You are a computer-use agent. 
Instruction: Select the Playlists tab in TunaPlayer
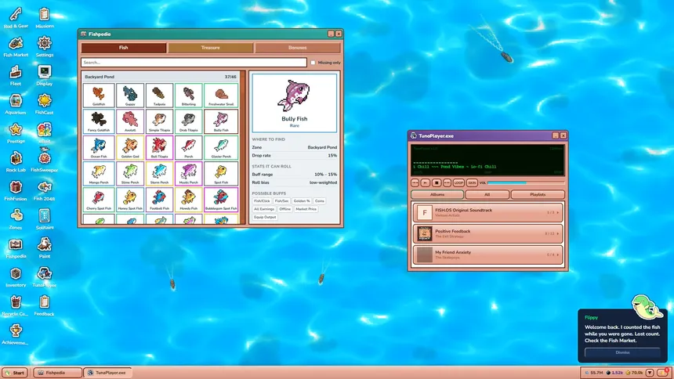point(538,195)
